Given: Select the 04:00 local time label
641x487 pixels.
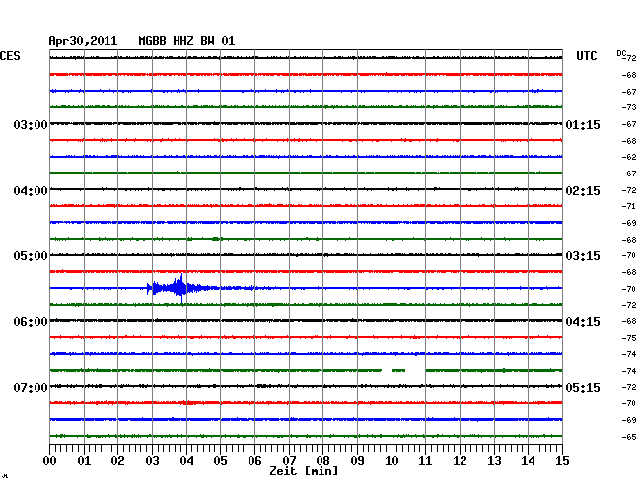Looking at the screenshot, I should pyautogui.click(x=31, y=191).
